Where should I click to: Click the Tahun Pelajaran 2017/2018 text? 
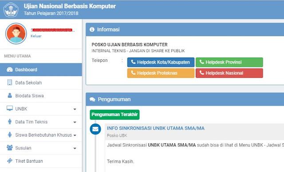(x=51, y=13)
